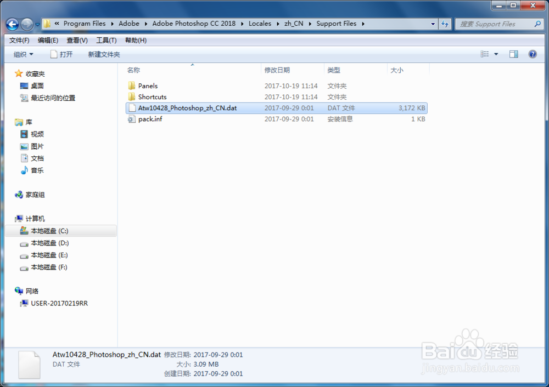
Task: Open the 视频 library
Action: point(37,134)
